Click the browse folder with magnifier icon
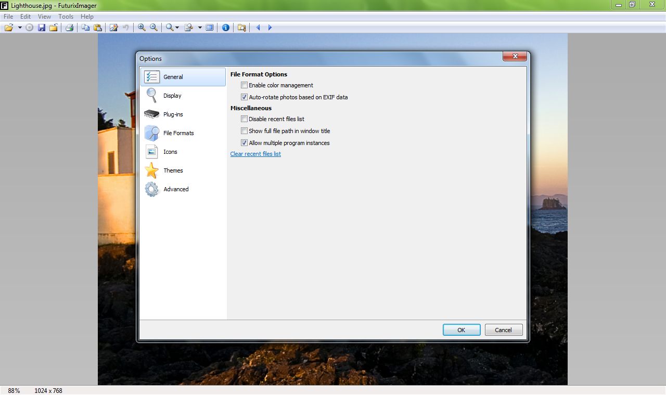 (241, 28)
